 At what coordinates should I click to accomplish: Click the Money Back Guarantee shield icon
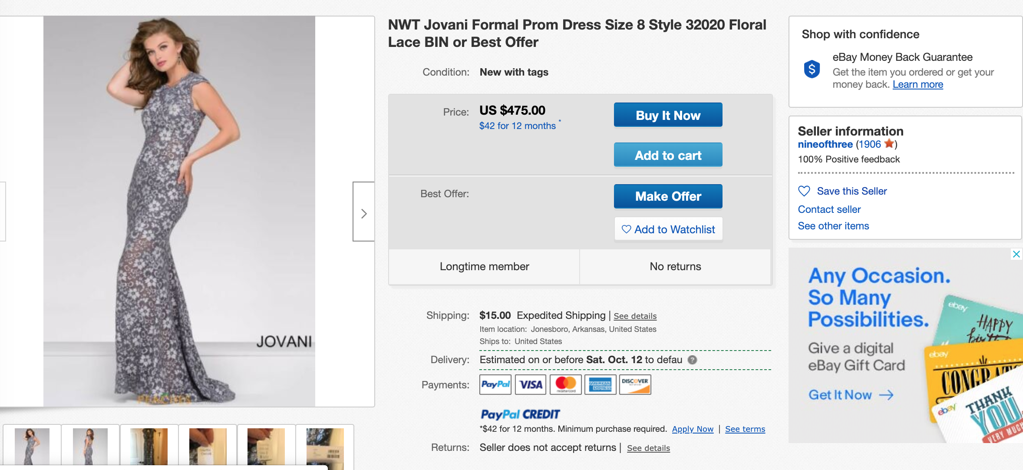[x=812, y=69]
